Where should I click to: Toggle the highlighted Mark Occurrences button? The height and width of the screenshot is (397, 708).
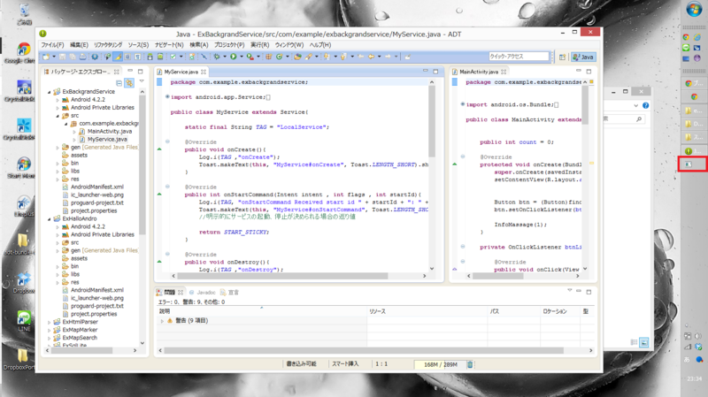pos(118,57)
